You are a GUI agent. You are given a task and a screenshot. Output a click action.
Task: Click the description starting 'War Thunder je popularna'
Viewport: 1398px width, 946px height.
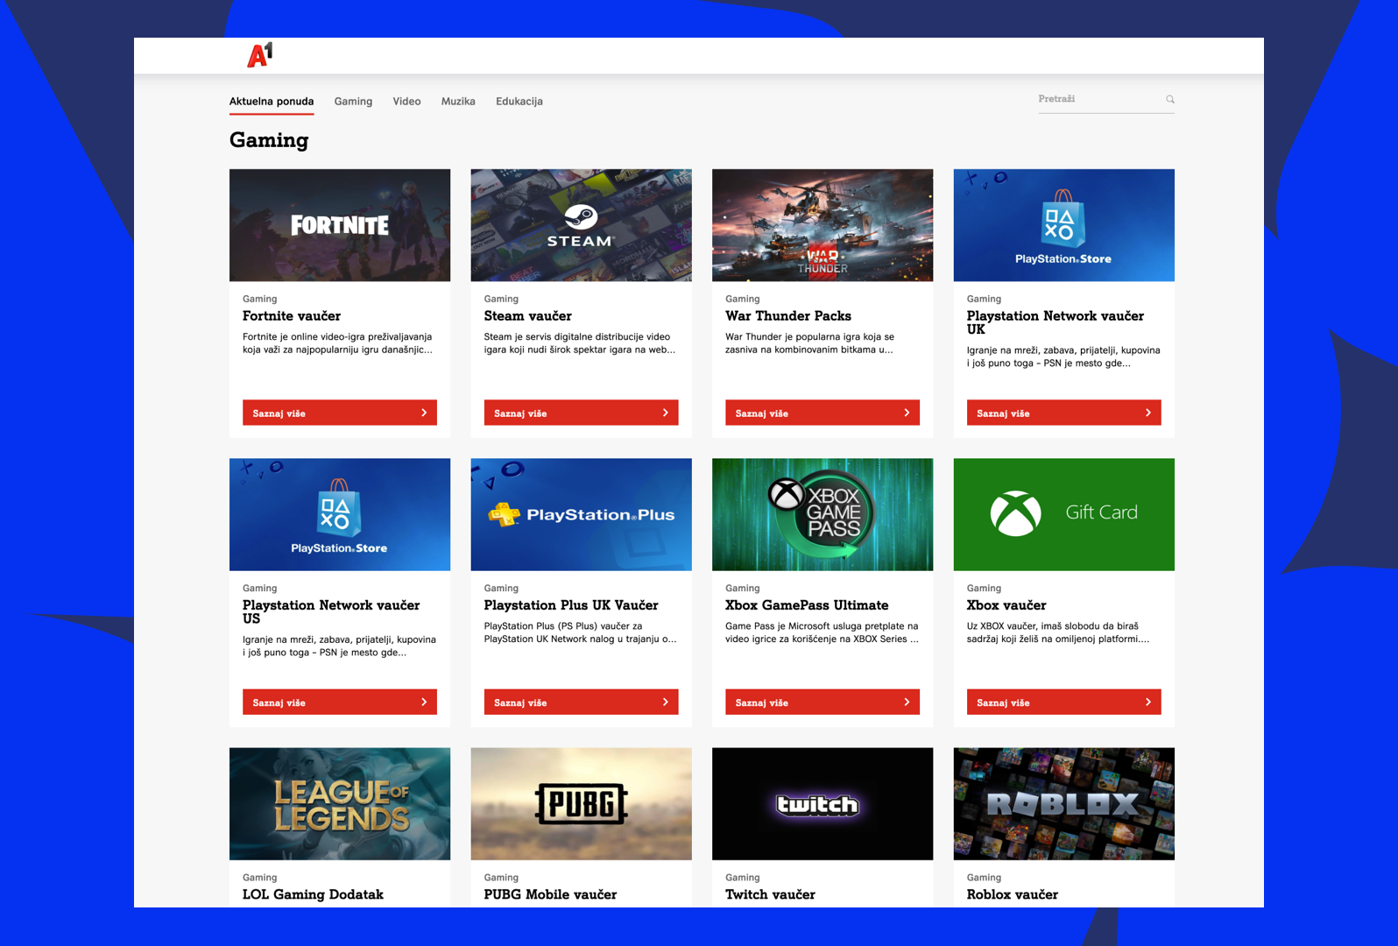click(810, 343)
